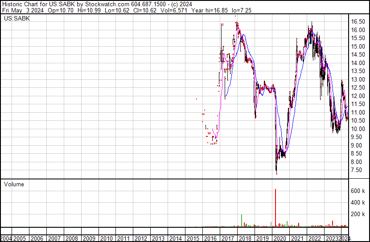Select the 2011 year on the timeline
This screenshot has height=242, width=370.
pos(123,238)
